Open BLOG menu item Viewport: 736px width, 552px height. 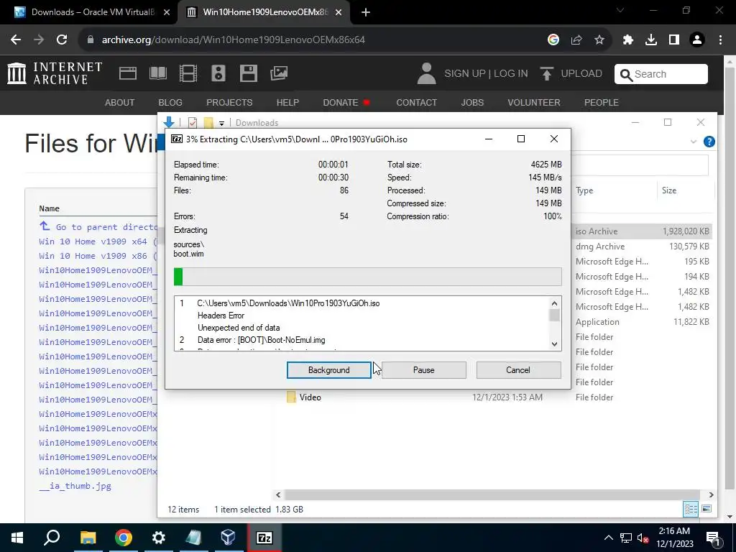[x=170, y=102]
